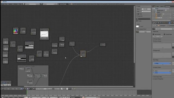The width and height of the screenshot is (174, 98).
Task: Open the All Scenes display dropdown
Action: click(x=169, y=7)
